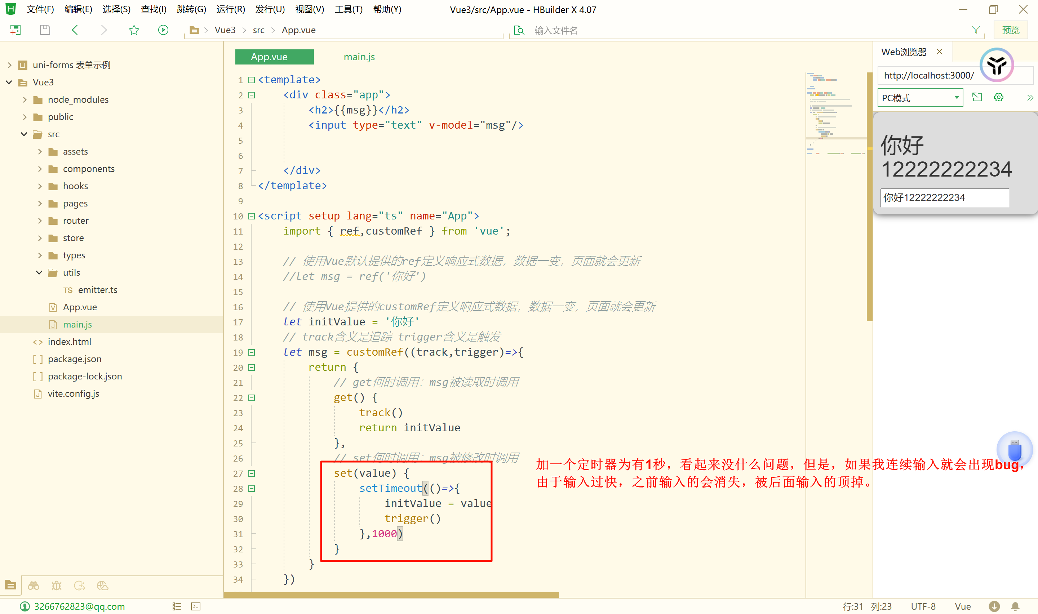The width and height of the screenshot is (1038, 614).
Task: Click the back navigation arrow
Action: [x=75, y=30]
